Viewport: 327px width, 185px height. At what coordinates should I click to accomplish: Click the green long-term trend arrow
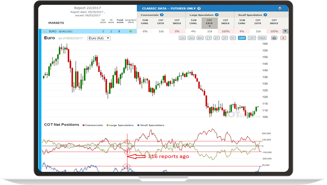(x=131, y=31)
